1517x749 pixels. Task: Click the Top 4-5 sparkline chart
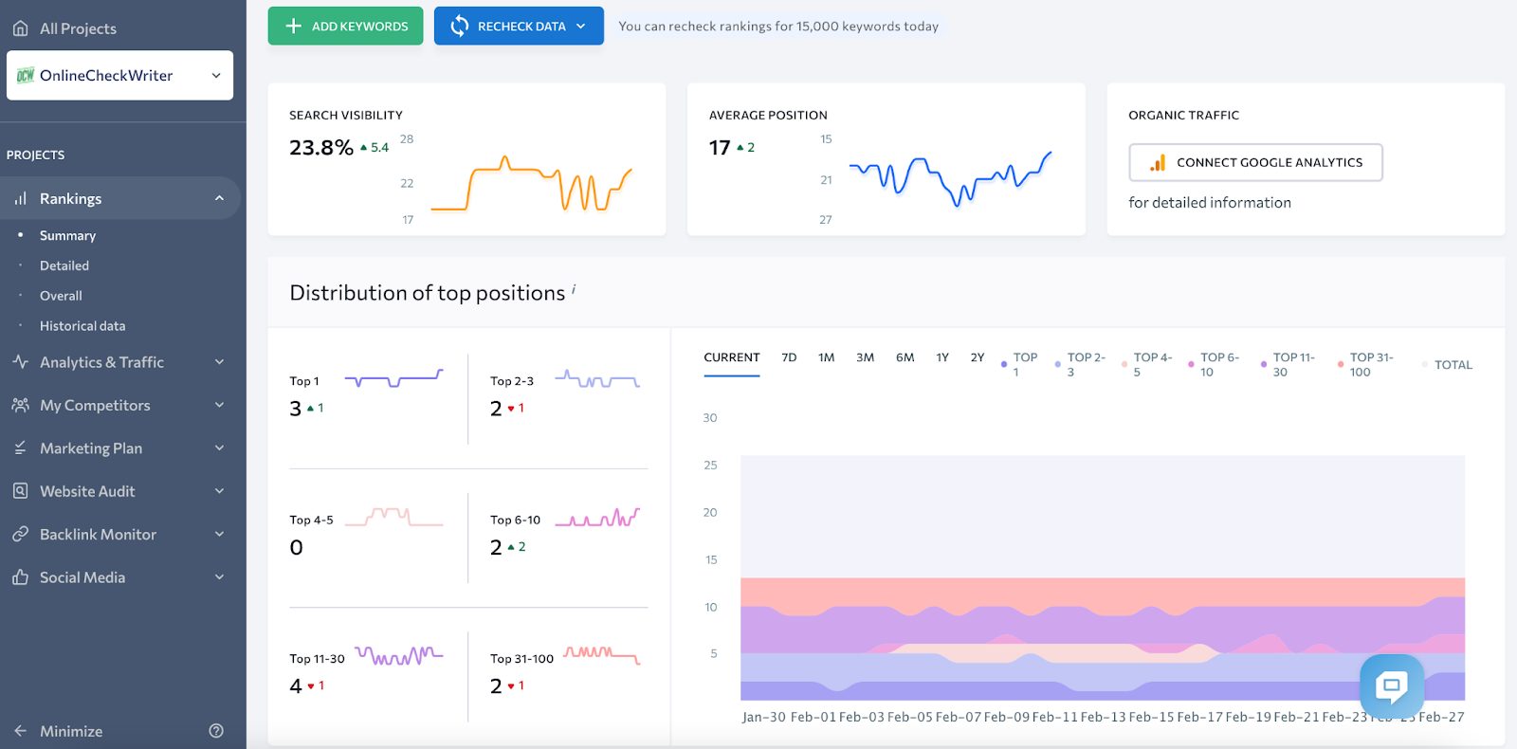click(393, 517)
